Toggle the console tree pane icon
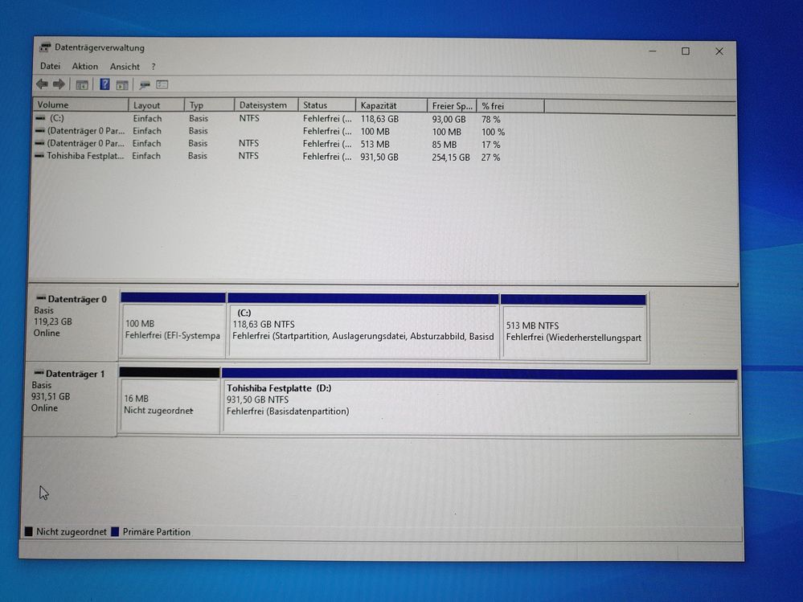The height and width of the screenshot is (602, 803). click(x=81, y=84)
